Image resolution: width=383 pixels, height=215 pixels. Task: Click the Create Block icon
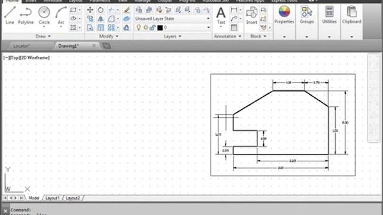point(263,10)
